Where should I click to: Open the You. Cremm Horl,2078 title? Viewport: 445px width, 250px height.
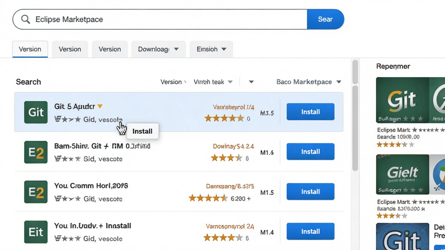[91, 186]
